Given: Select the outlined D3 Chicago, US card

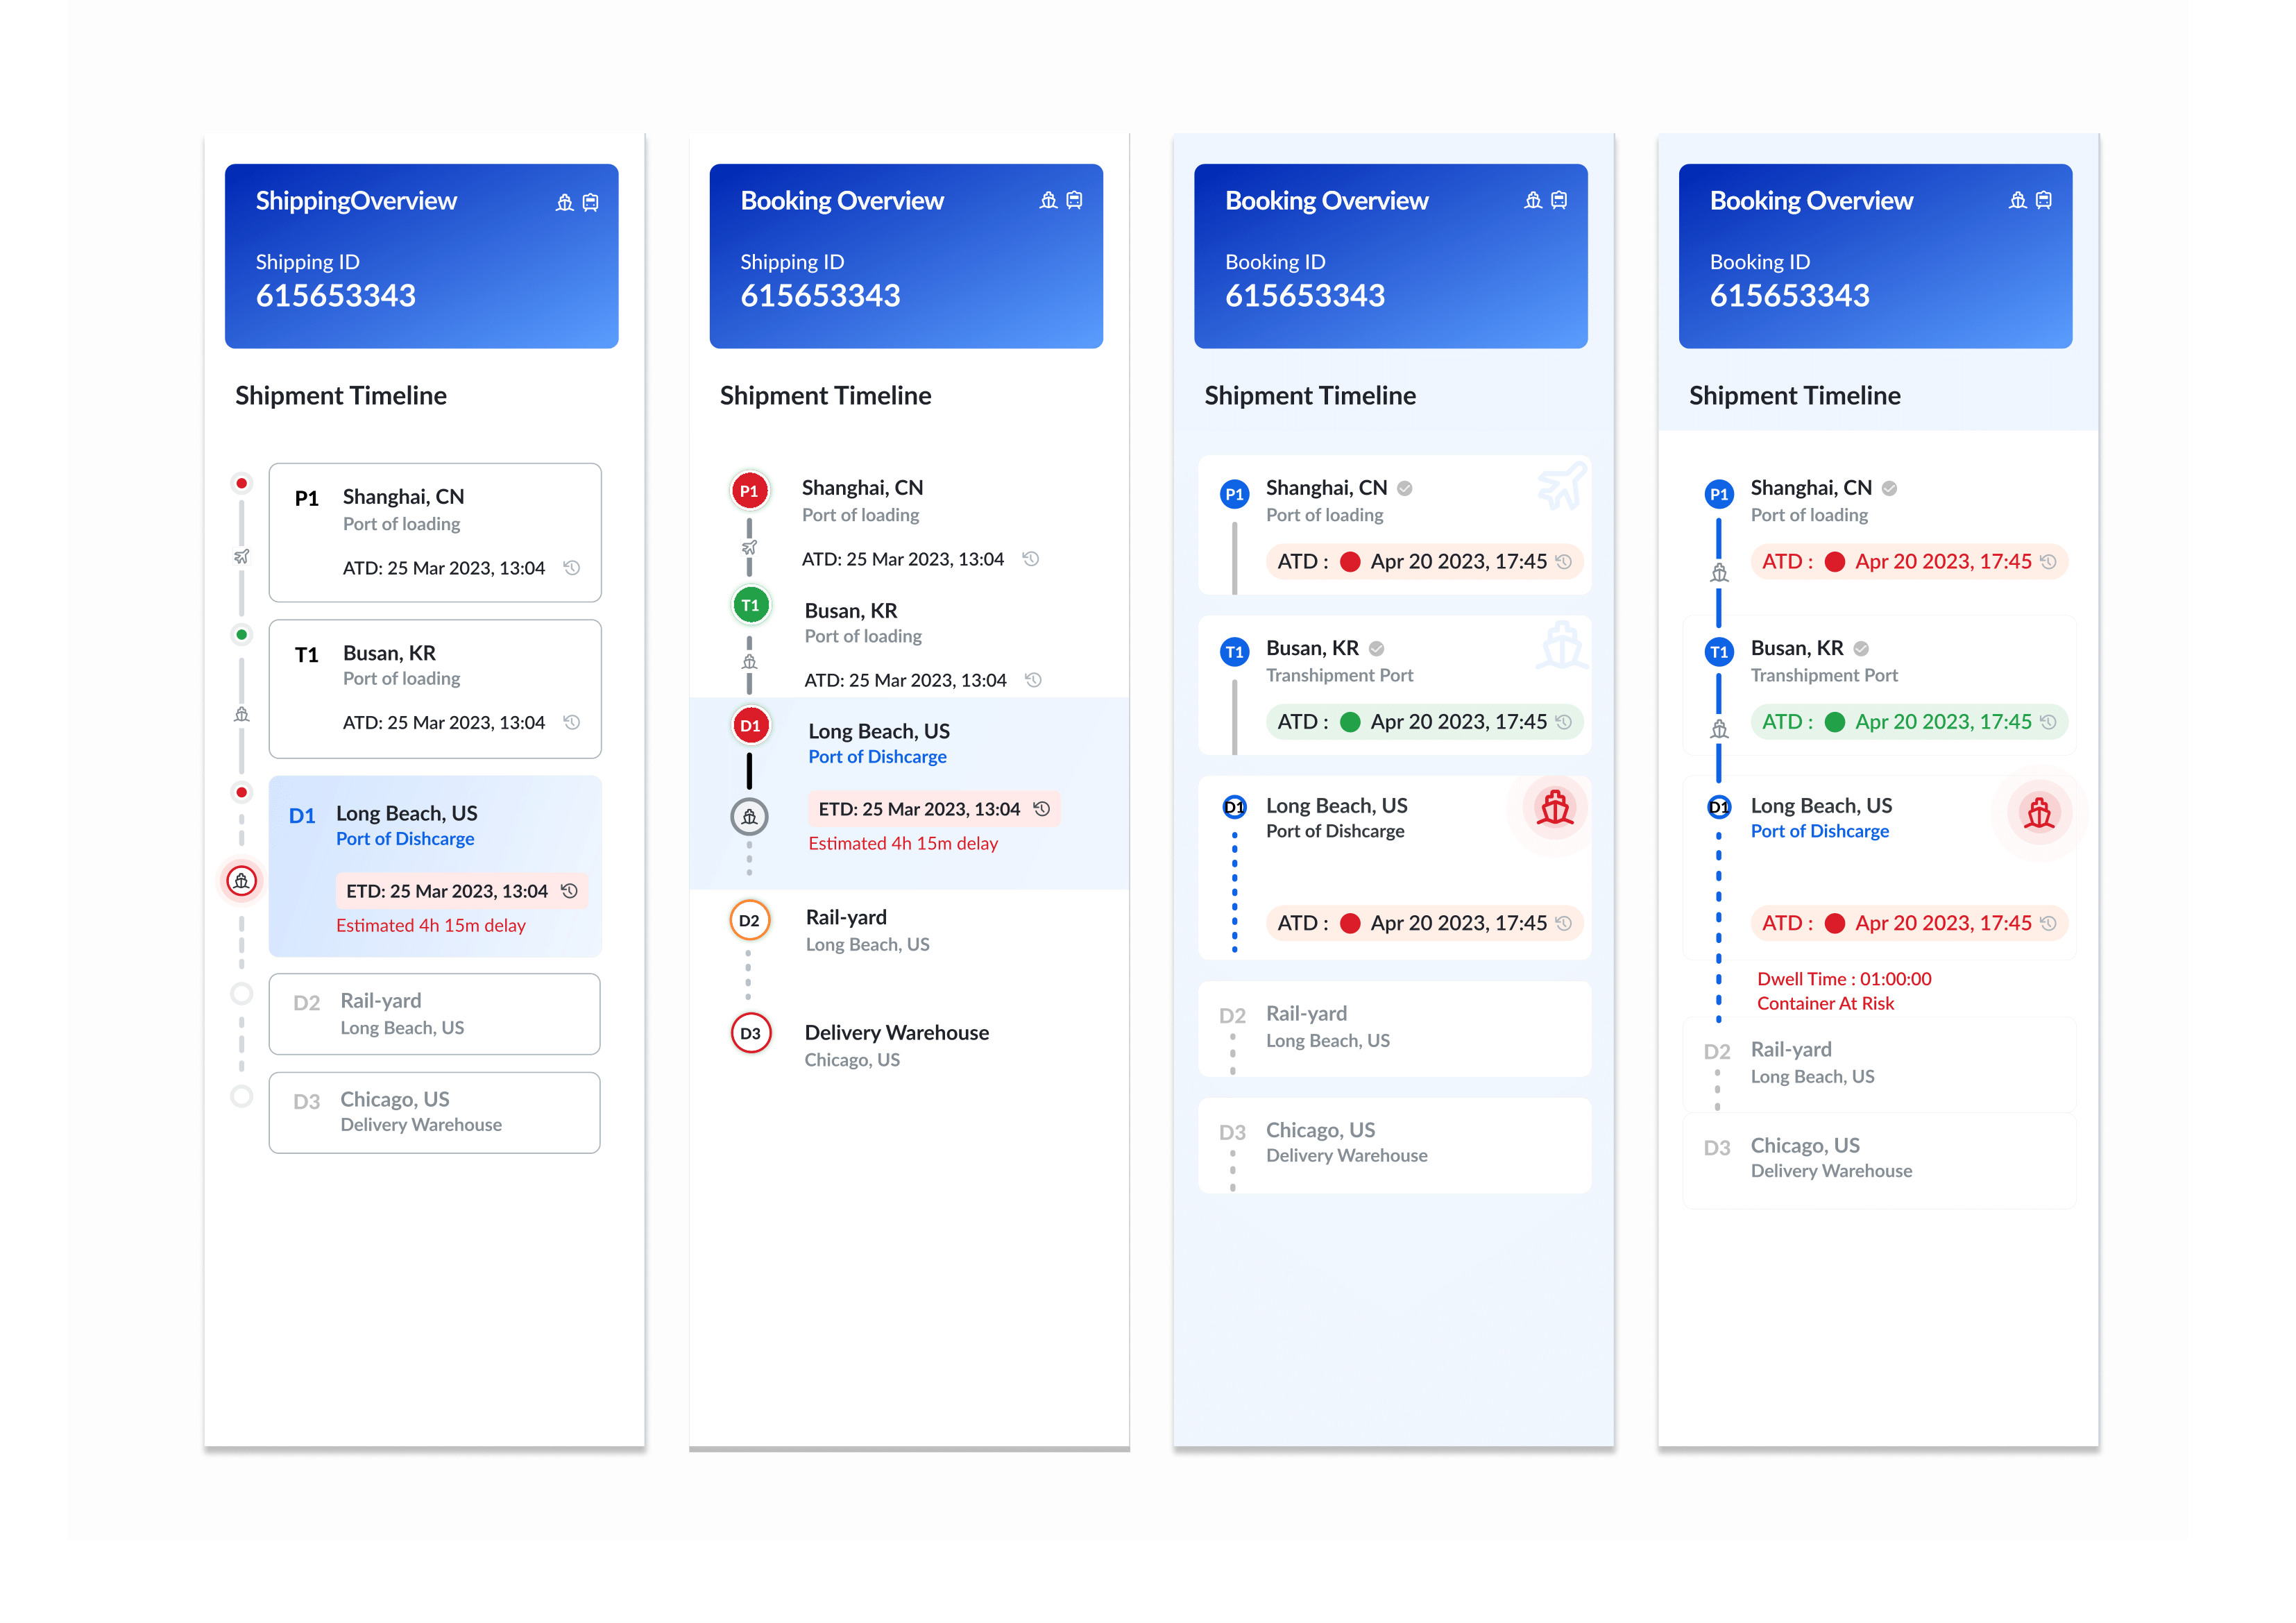Looking at the screenshot, I should [x=435, y=1113].
